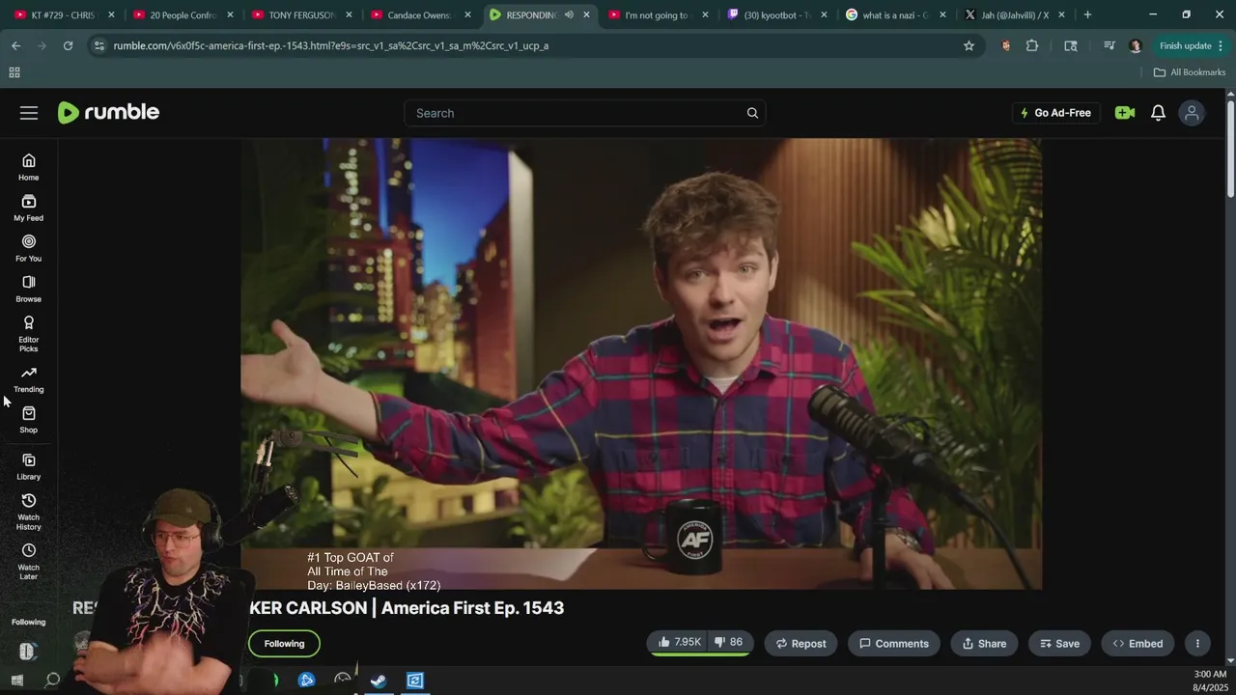Open the Rumble hamburger menu
This screenshot has height=695, width=1236.
[29, 113]
